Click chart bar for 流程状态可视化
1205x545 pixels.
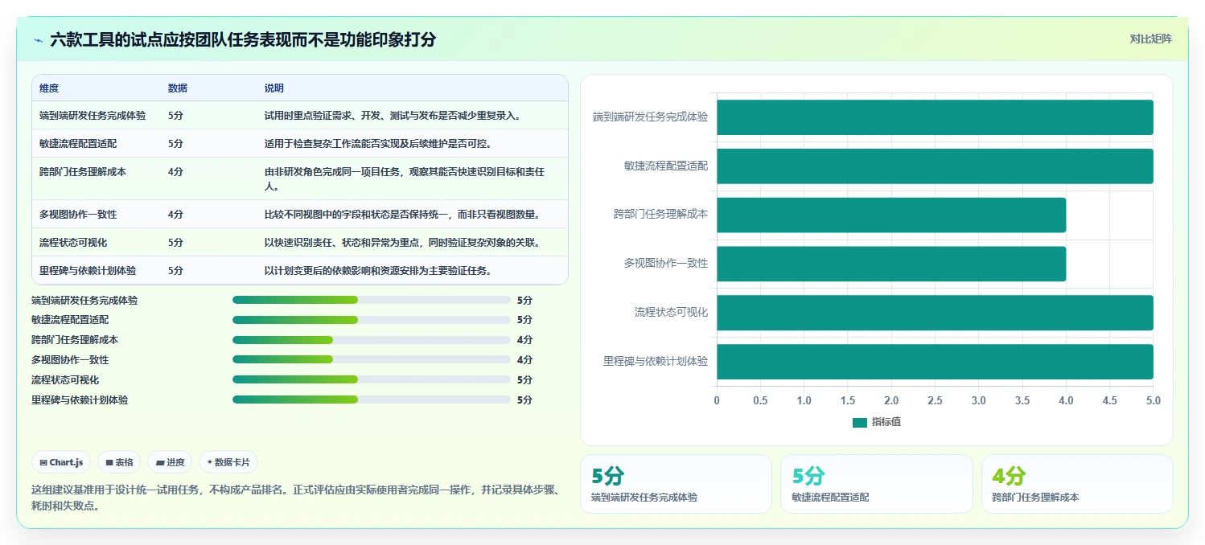click(x=935, y=313)
